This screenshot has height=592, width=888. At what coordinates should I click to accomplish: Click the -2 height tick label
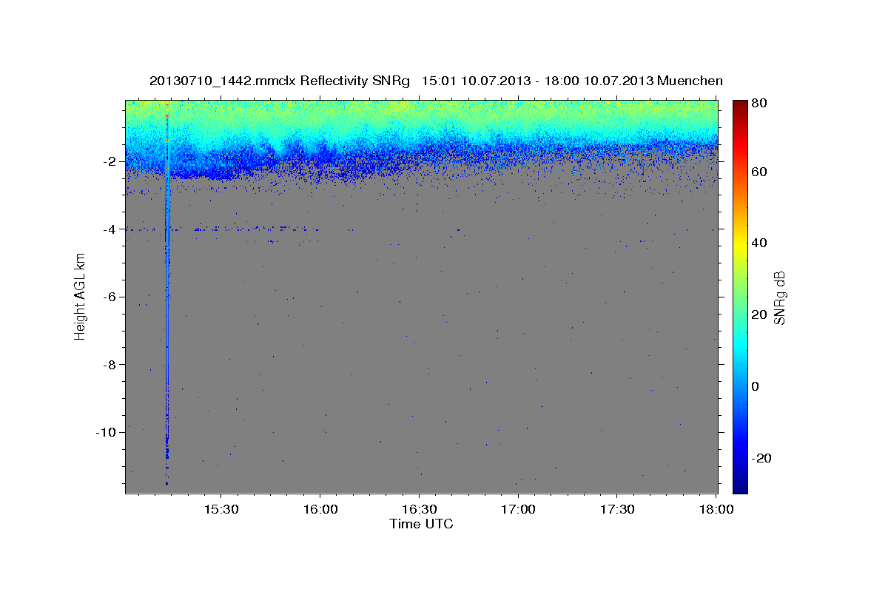110,161
